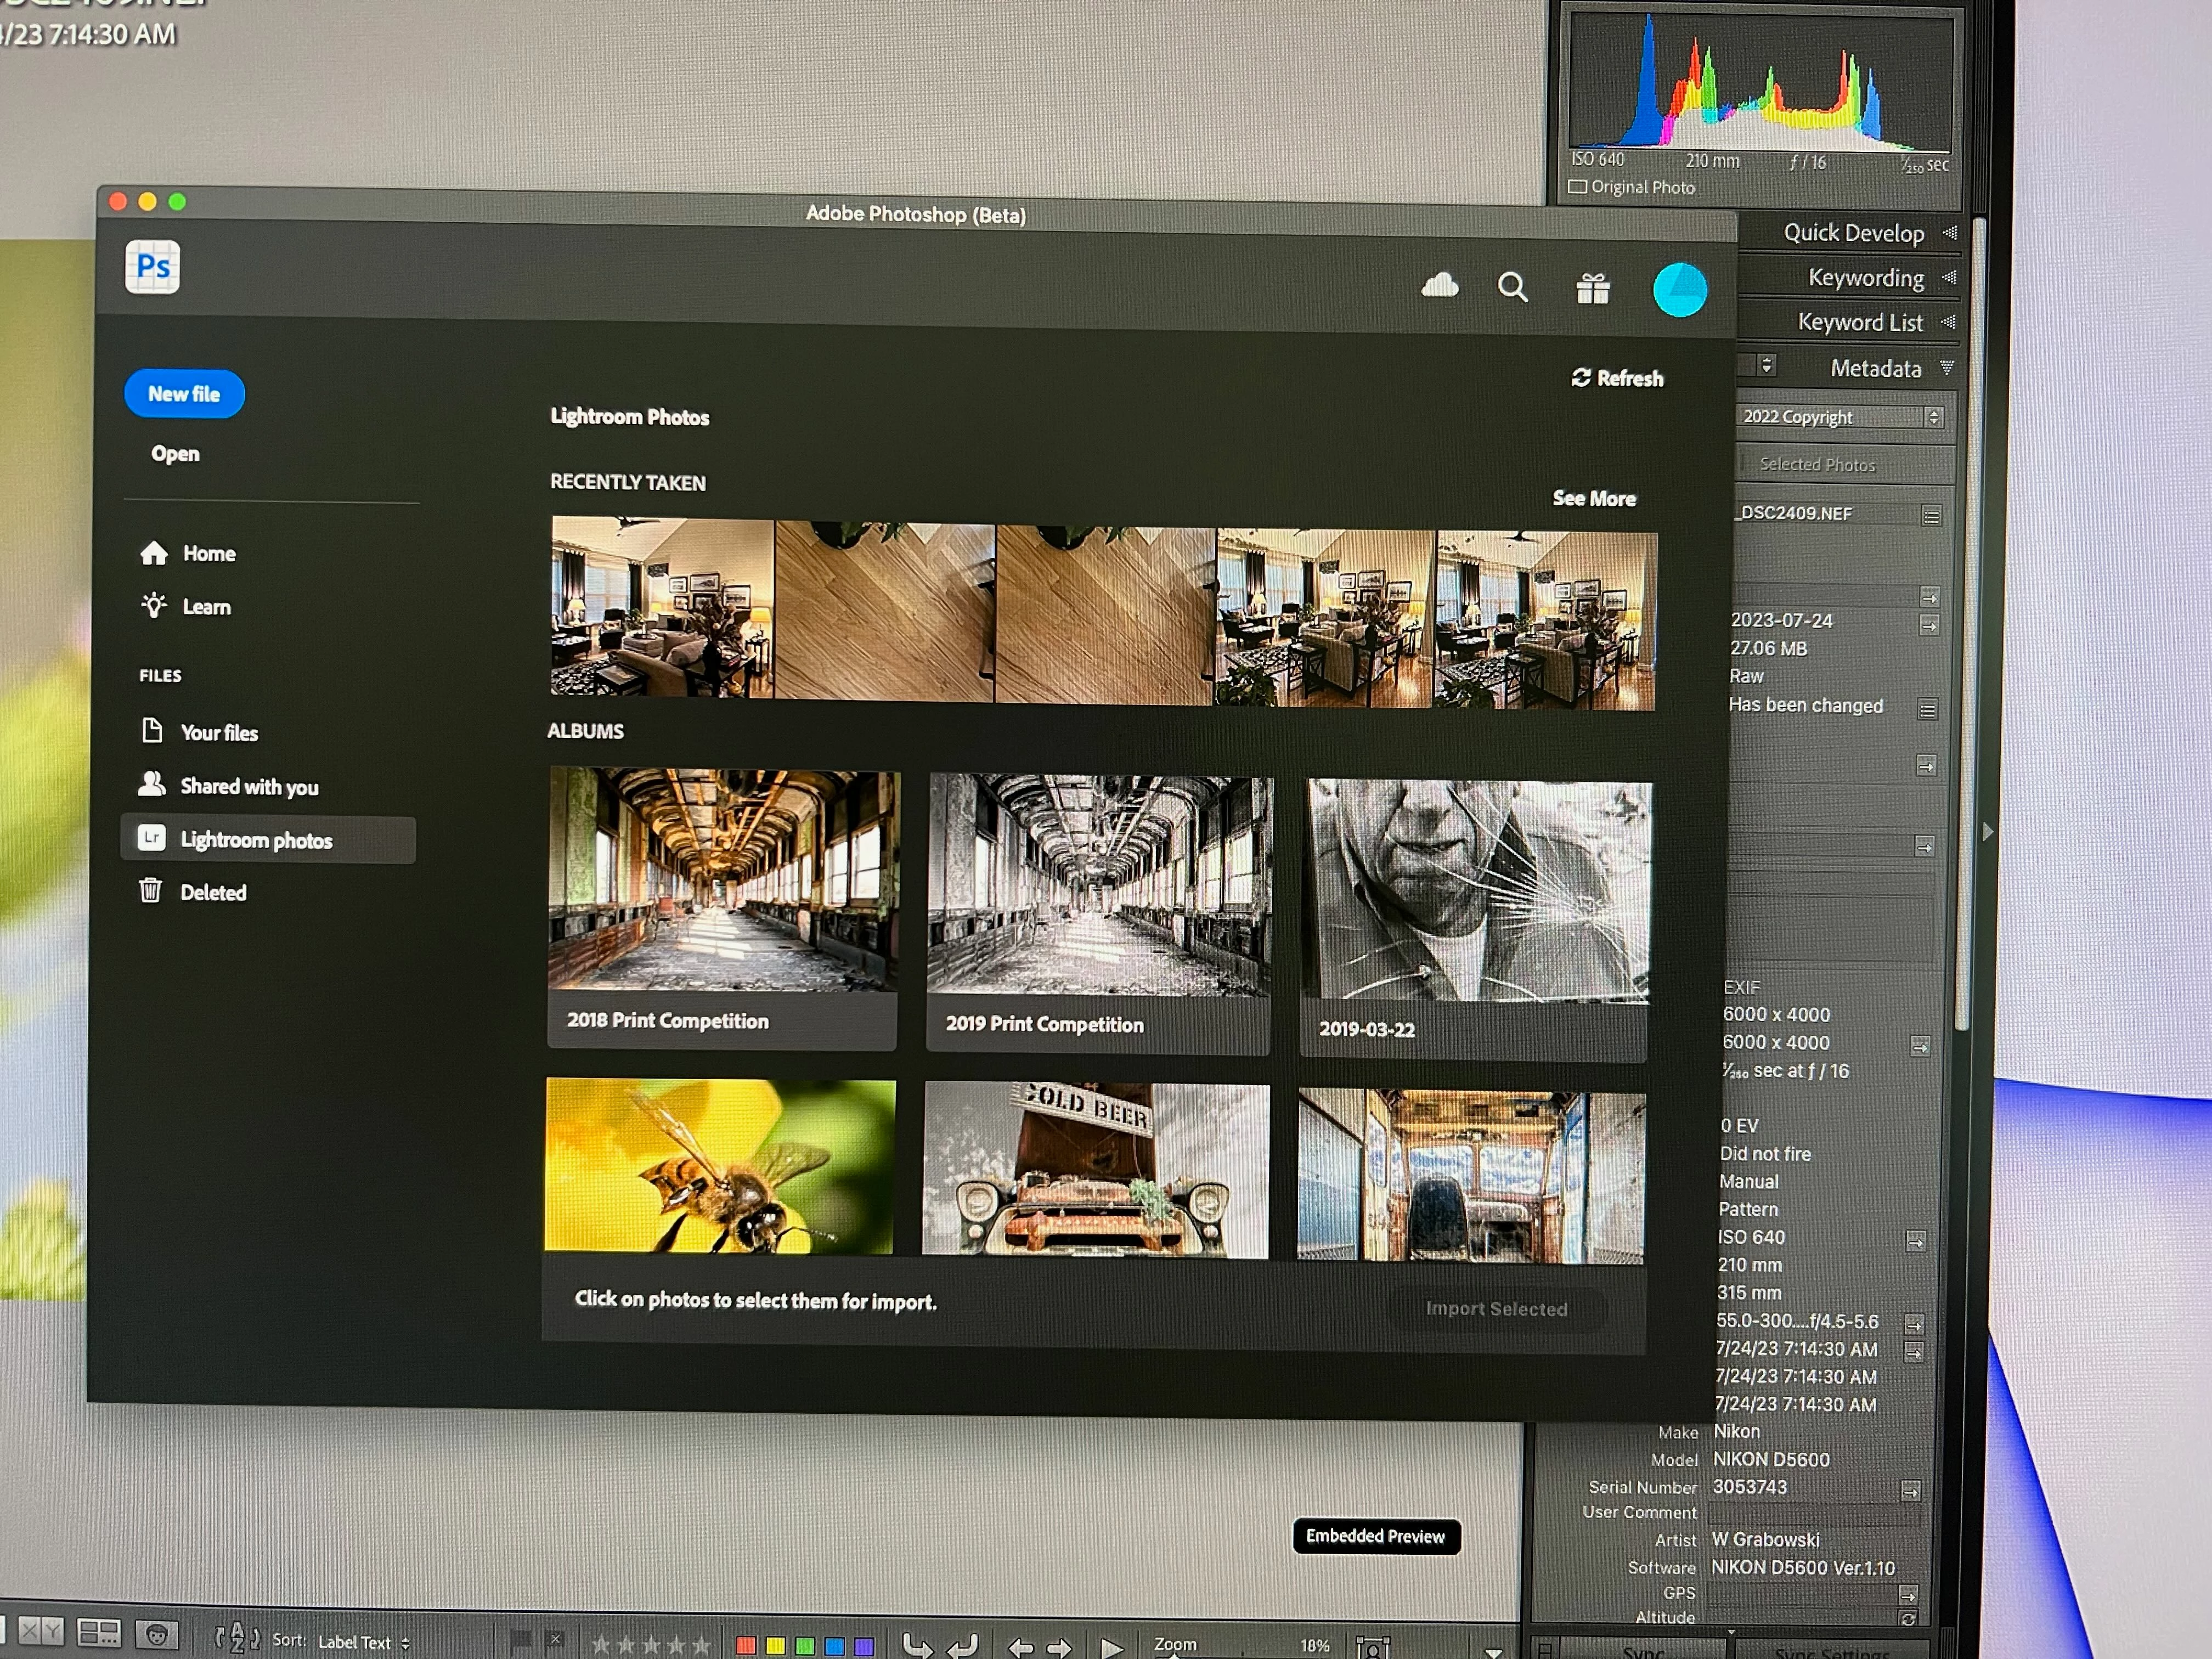Screen dimensions: 2212x1659
Task: Open the What's New gift icon
Action: tap(1592, 289)
